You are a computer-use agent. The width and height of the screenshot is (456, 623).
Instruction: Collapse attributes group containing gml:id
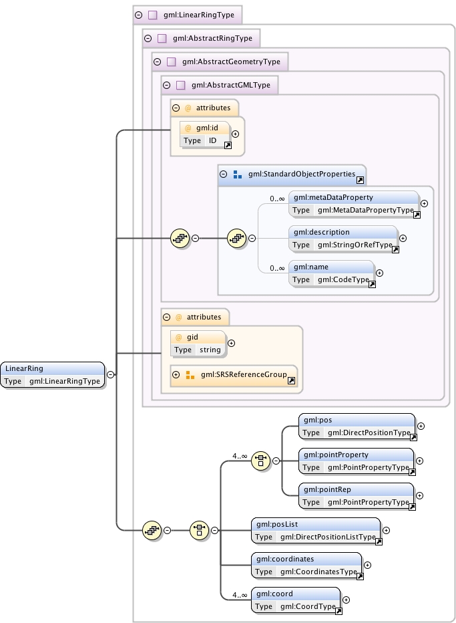tap(176, 108)
